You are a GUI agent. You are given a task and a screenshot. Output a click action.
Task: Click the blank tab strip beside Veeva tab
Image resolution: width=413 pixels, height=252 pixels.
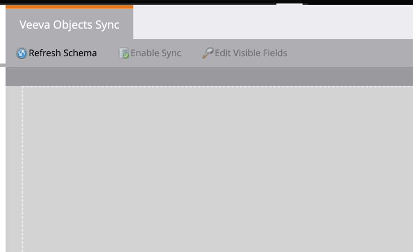click(x=273, y=22)
